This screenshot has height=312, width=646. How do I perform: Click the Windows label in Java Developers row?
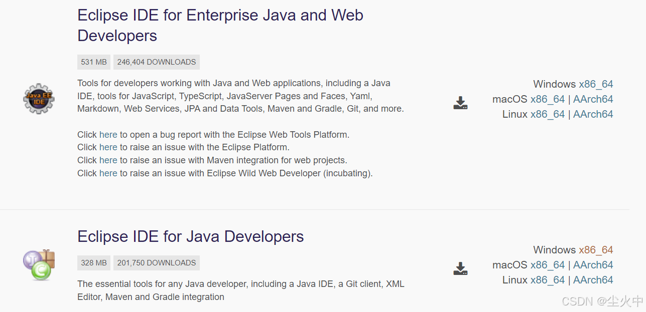click(554, 250)
